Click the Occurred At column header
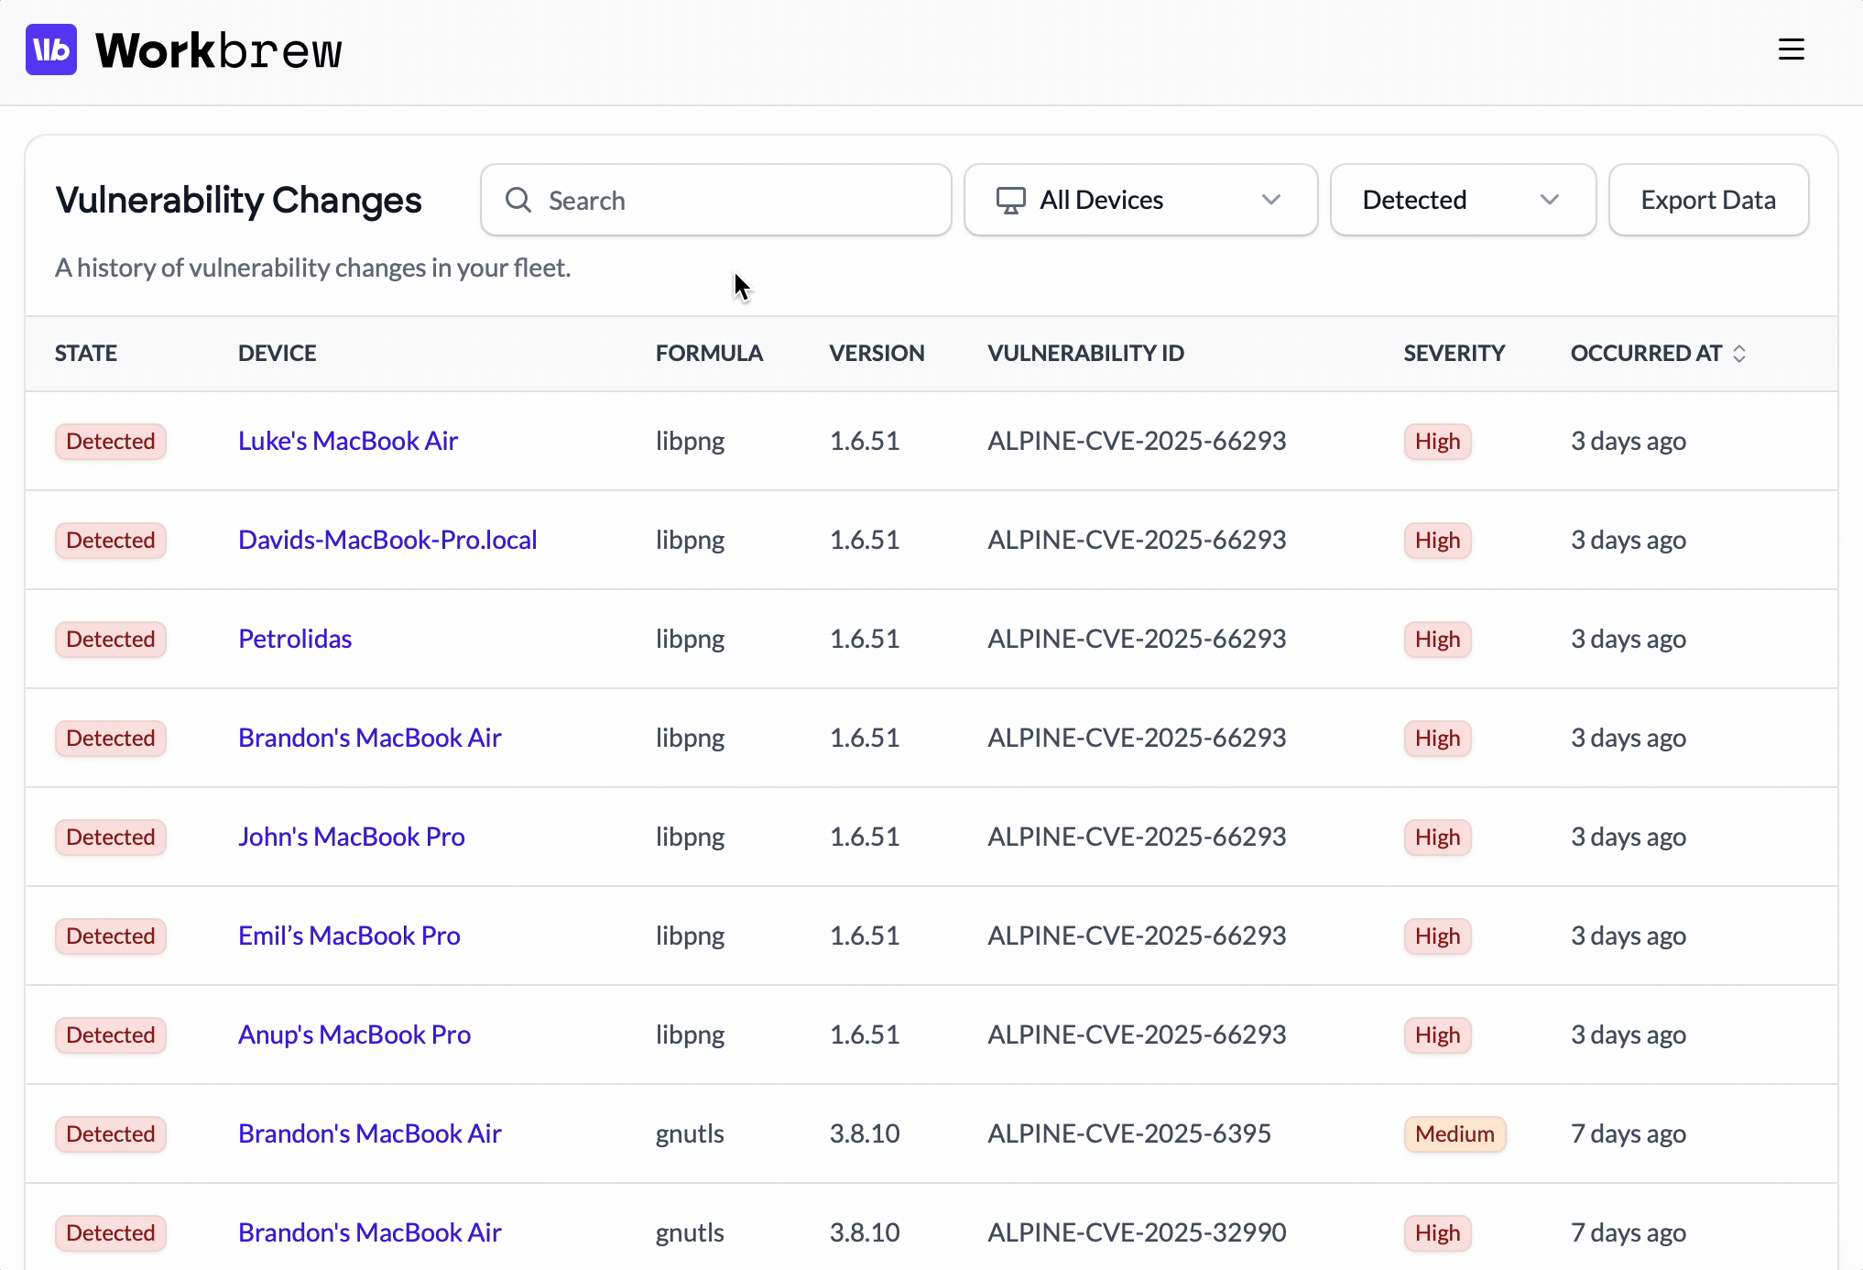The height and width of the screenshot is (1270, 1863). click(1645, 354)
